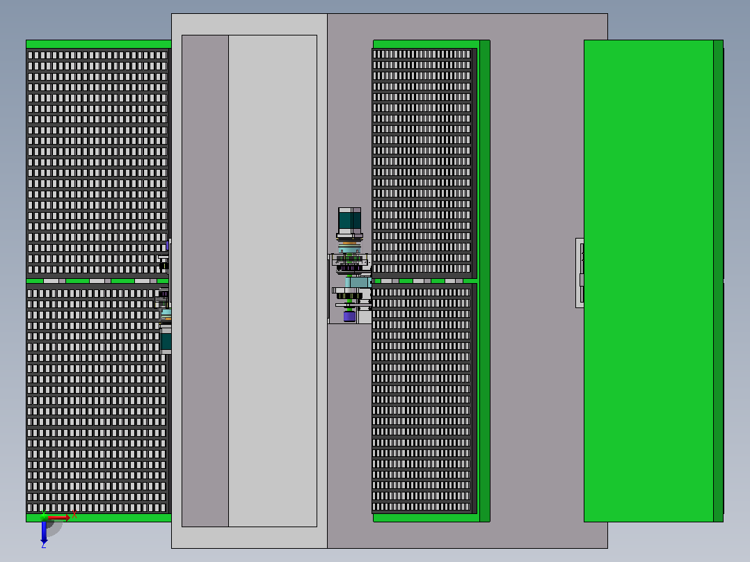
Task: Select the light teal block in central mechanism
Action: (358, 282)
